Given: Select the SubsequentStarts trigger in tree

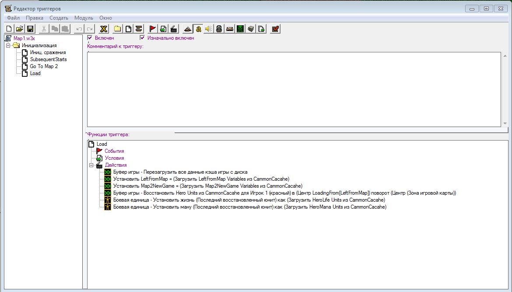Looking at the screenshot, I should coord(48,59).
